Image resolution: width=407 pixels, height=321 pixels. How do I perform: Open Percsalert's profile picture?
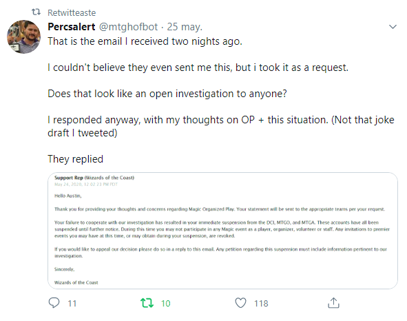point(23,37)
